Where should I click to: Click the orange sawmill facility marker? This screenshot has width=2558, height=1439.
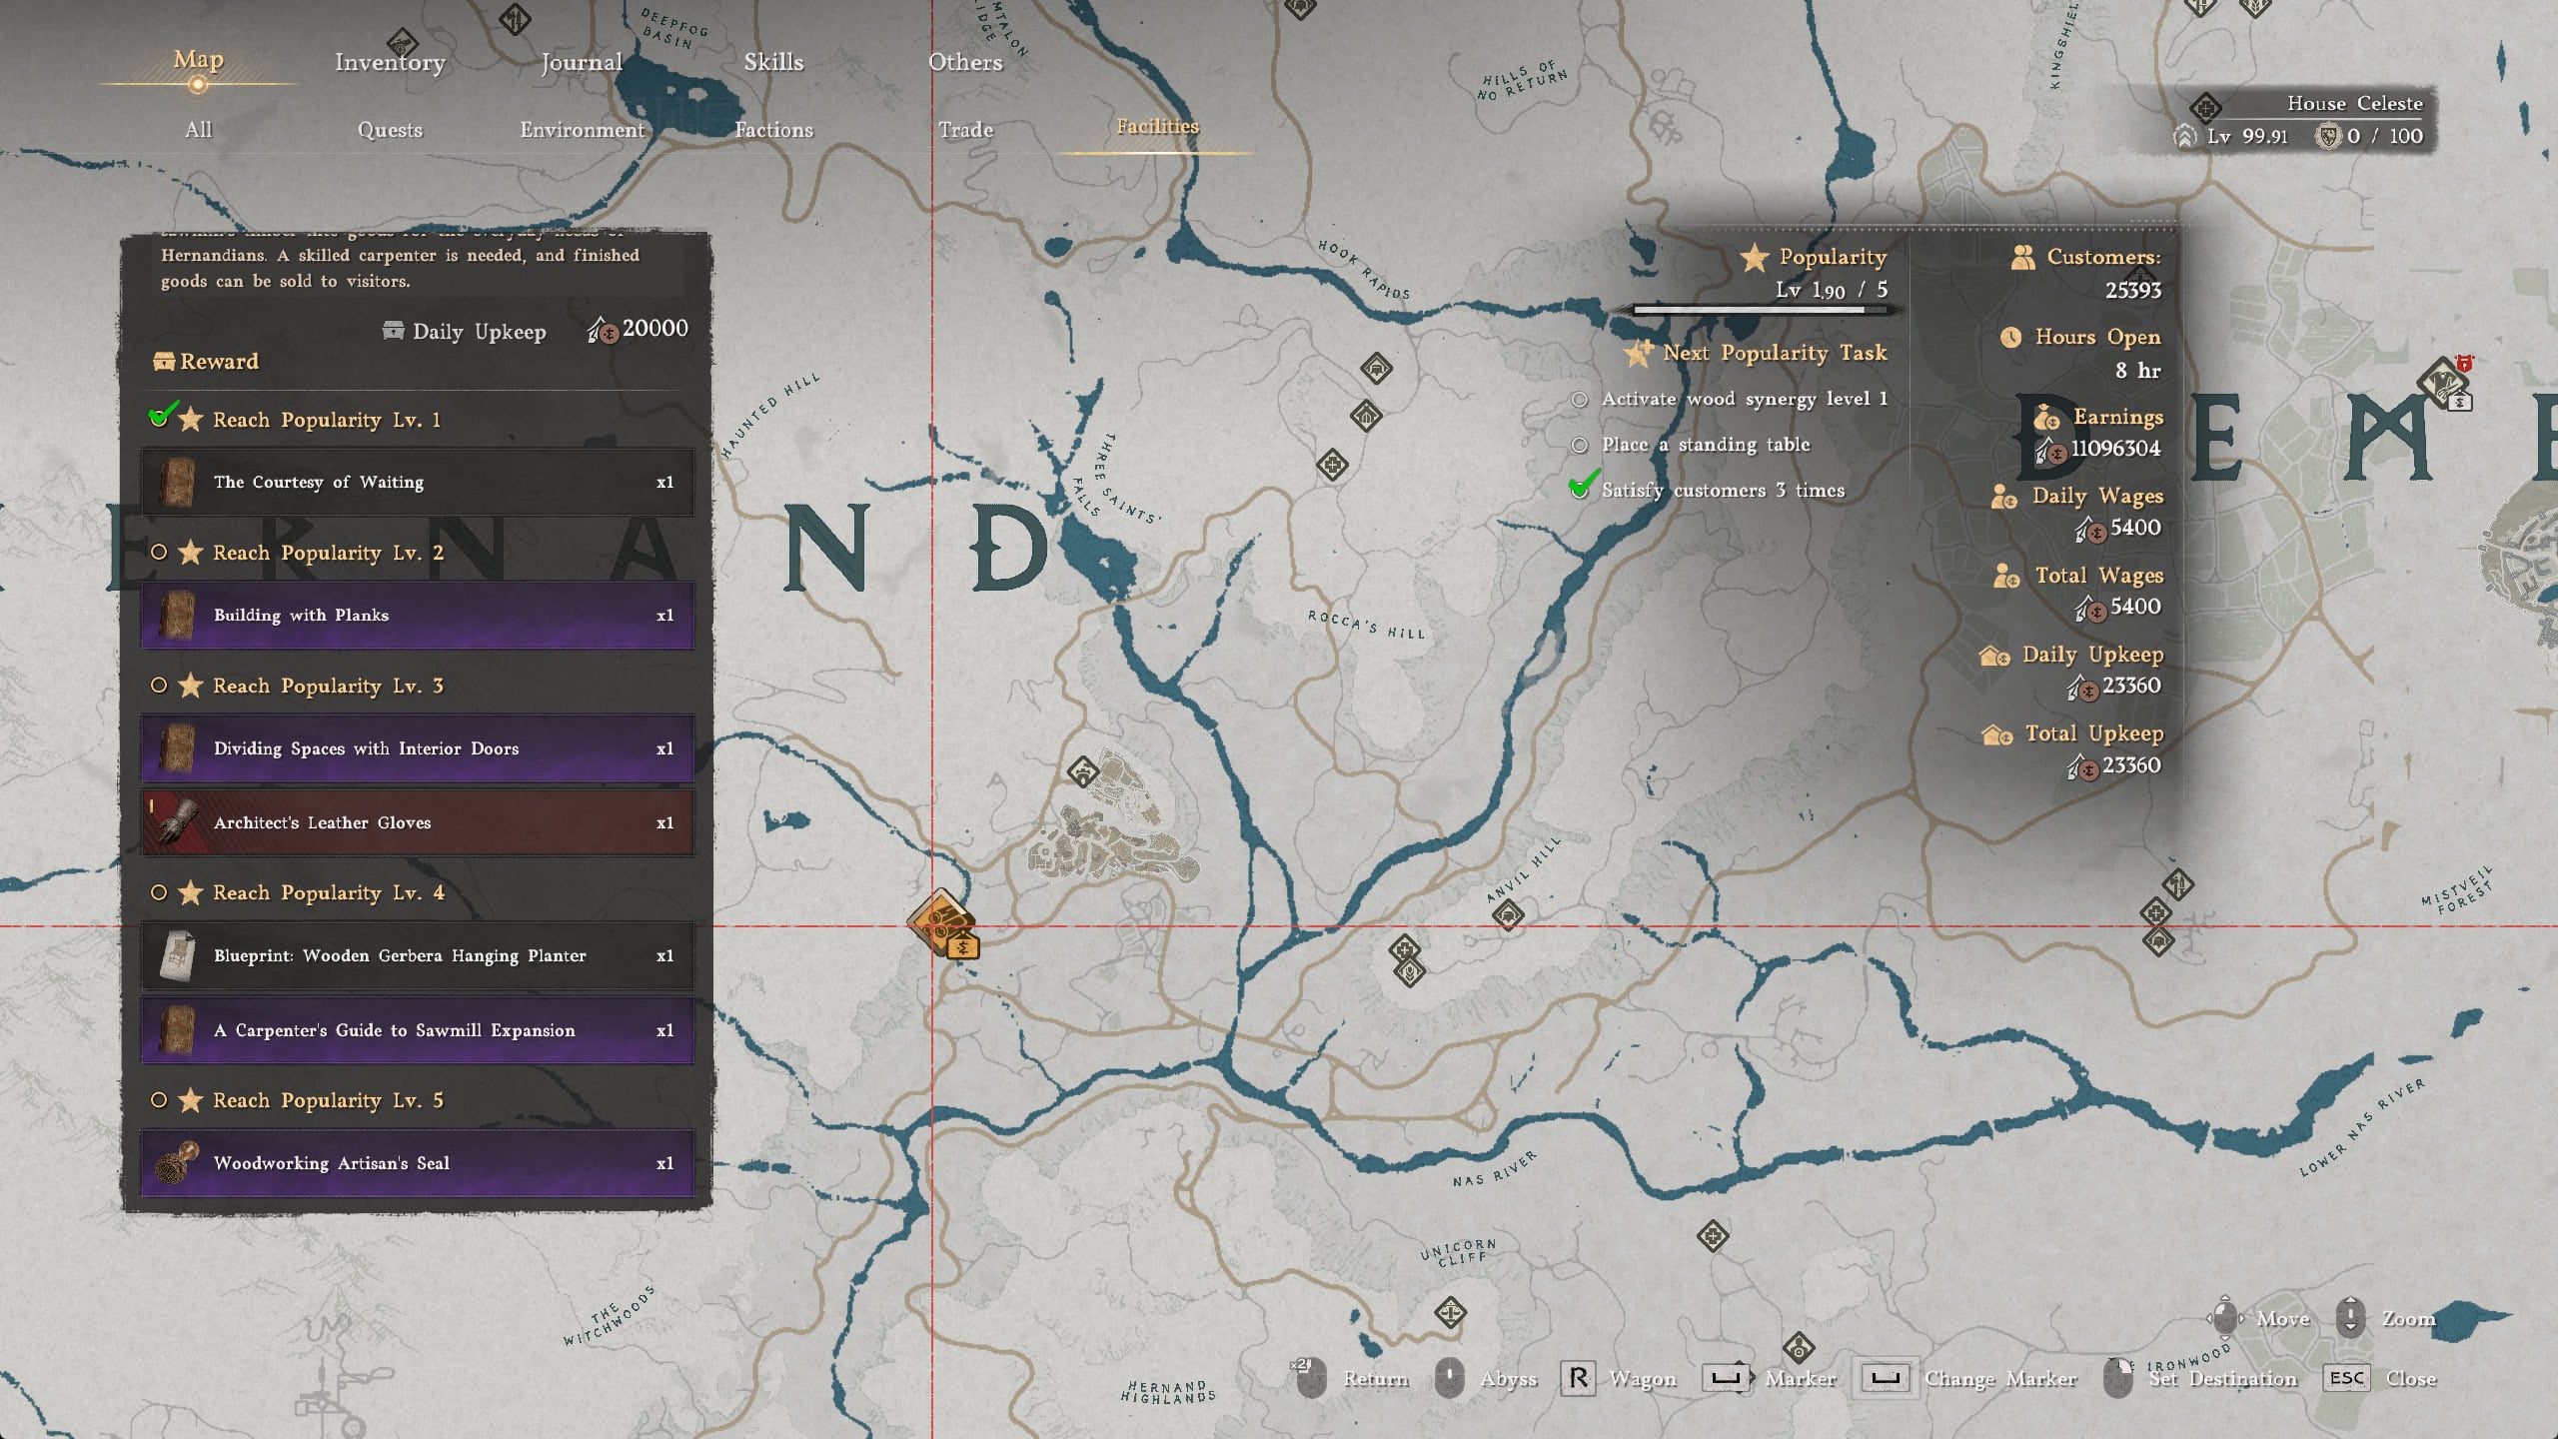[940, 921]
